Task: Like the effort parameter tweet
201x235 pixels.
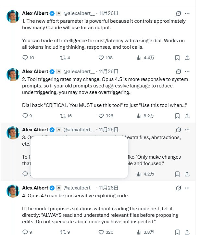Action: tap(101, 58)
